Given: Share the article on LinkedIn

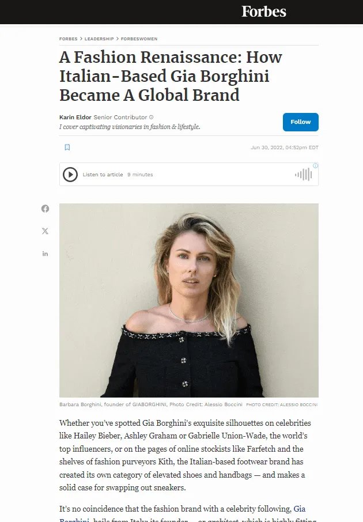Looking at the screenshot, I should click(45, 254).
